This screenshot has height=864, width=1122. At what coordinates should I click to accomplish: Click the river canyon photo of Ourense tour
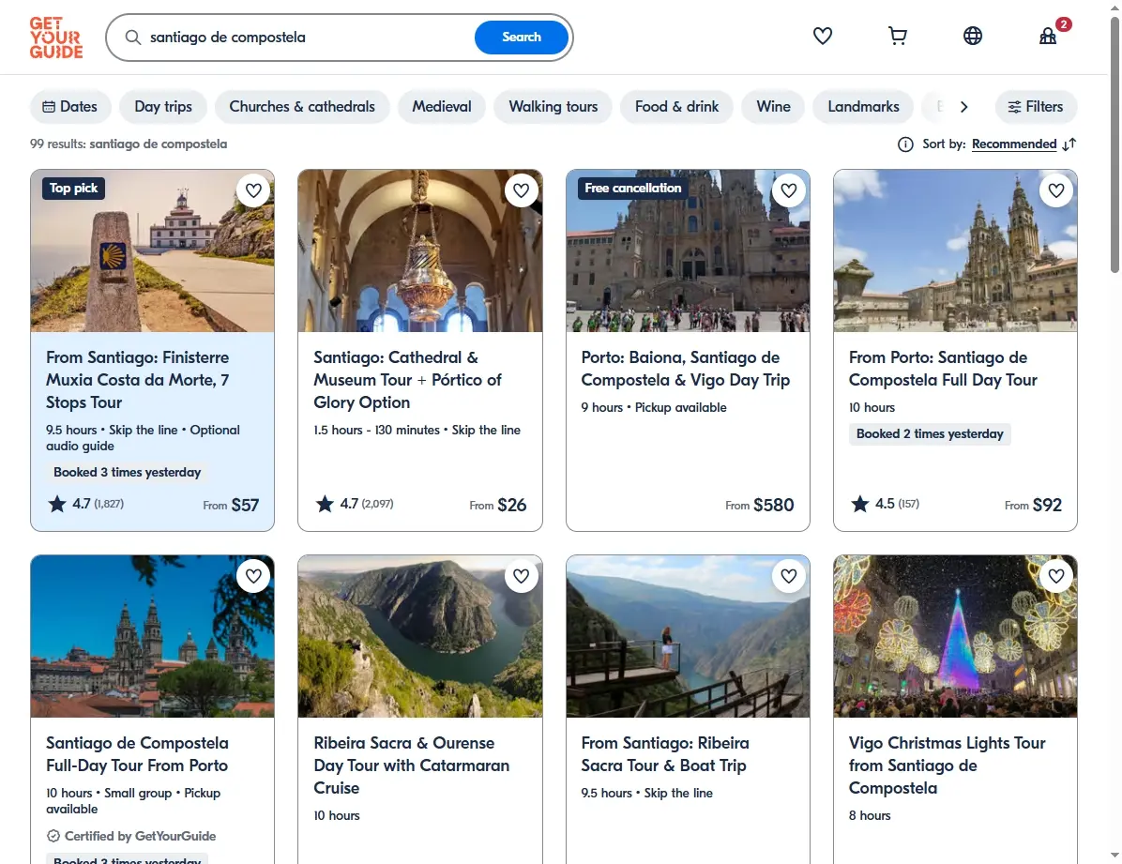pos(420,636)
